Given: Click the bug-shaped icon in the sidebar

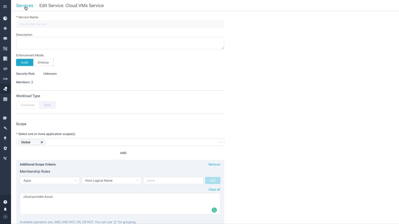Looking at the screenshot, I should pyautogui.click(x=5, y=28).
